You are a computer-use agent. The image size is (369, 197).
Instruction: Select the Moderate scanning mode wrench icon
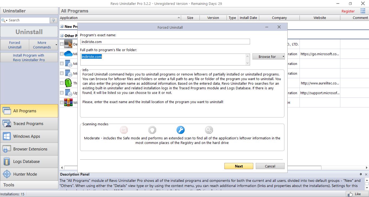tap(181, 130)
